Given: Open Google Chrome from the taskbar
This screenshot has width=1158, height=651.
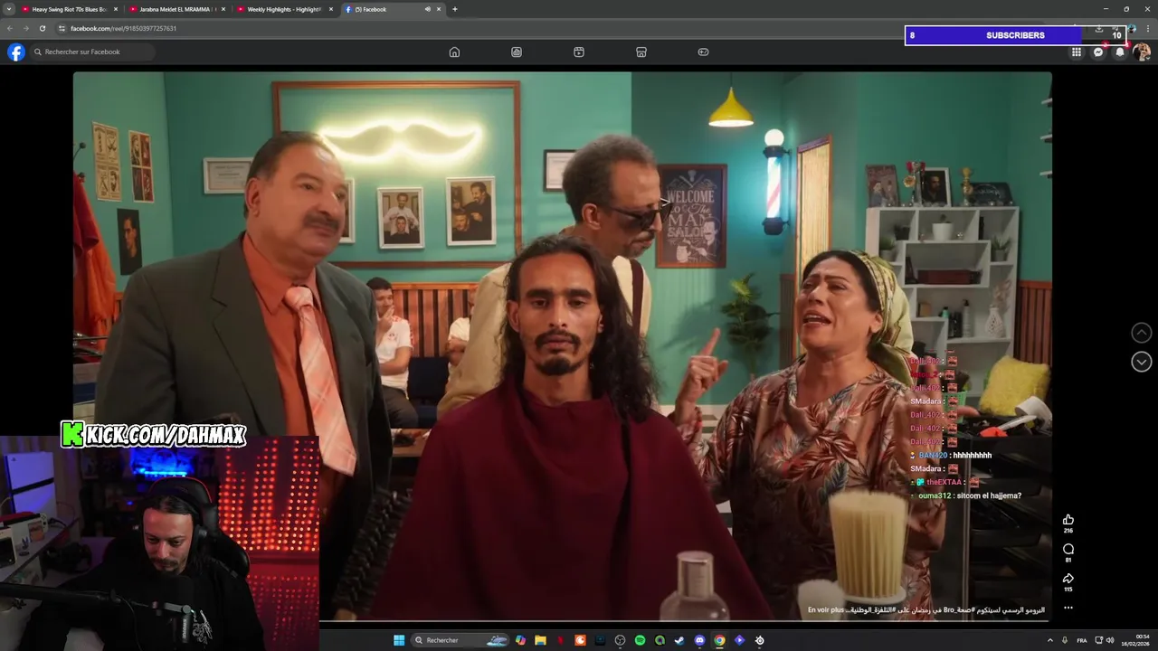Looking at the screenshot, I should click(x=719, y=640).
